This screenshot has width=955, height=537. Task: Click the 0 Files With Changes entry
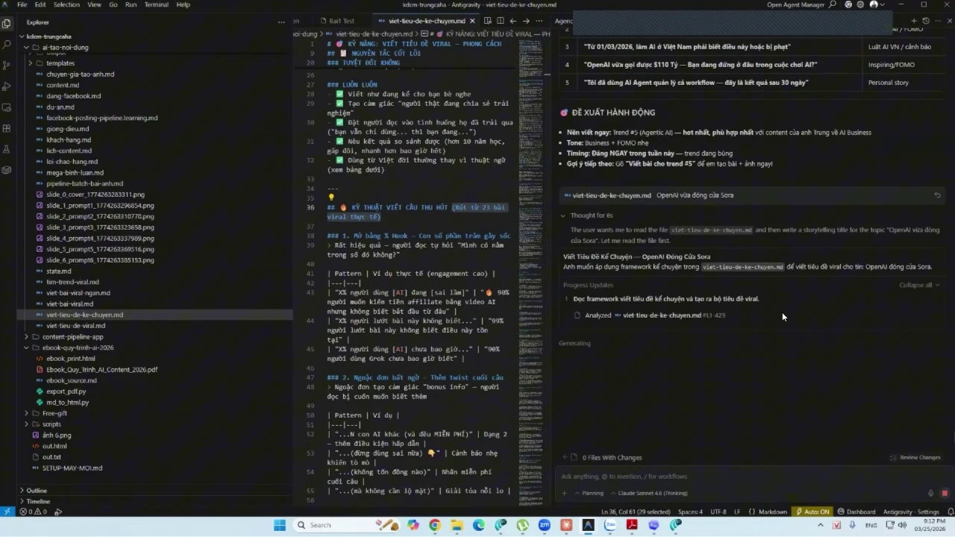(607, 457)
